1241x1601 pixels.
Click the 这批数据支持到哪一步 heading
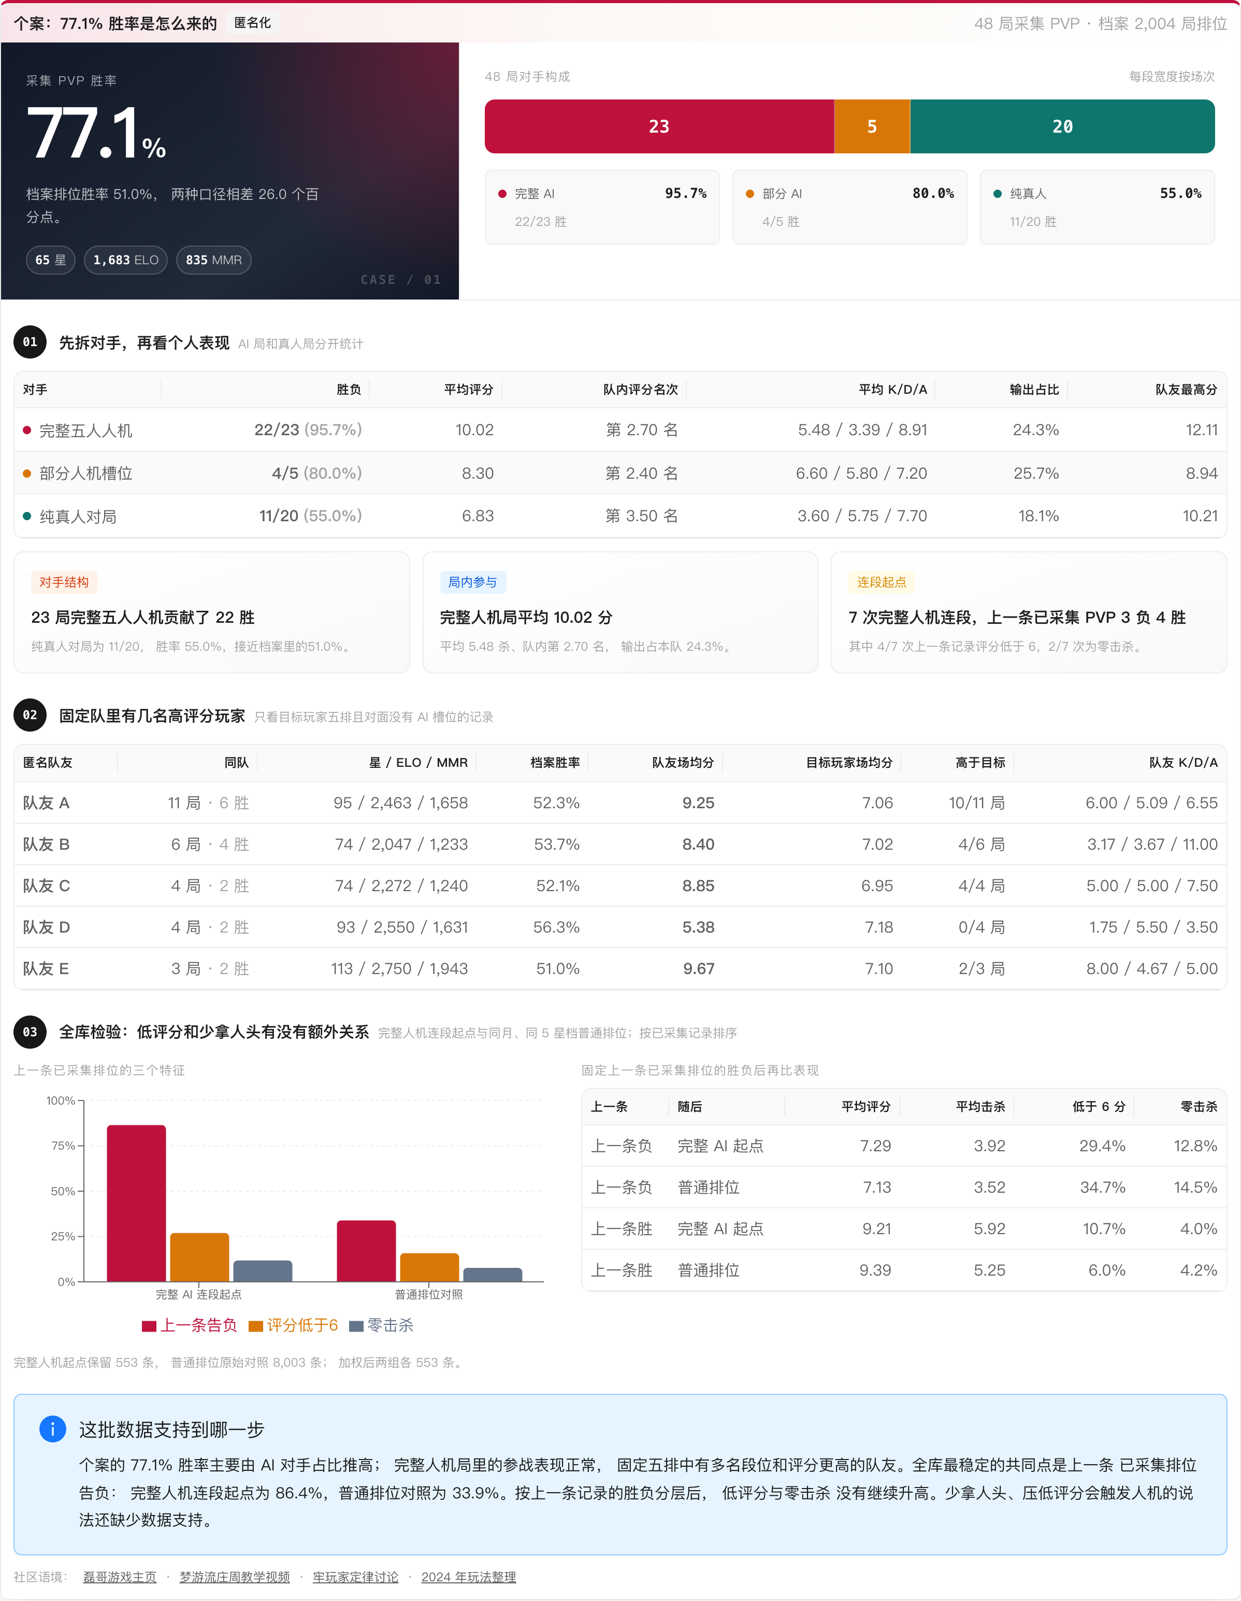(171, 1430)
